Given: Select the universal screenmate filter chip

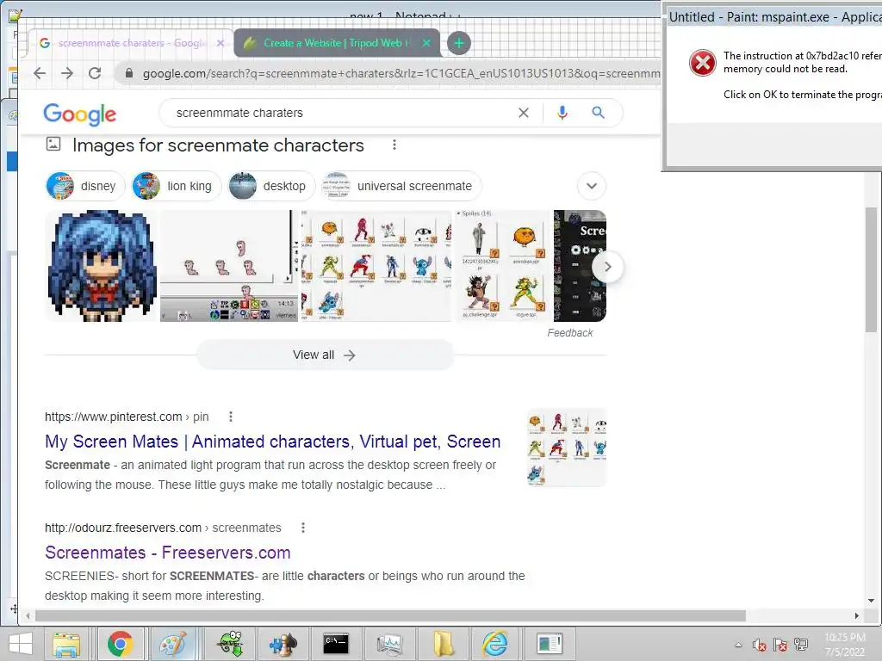Looking at the screenshot, I should pos(401,186).
